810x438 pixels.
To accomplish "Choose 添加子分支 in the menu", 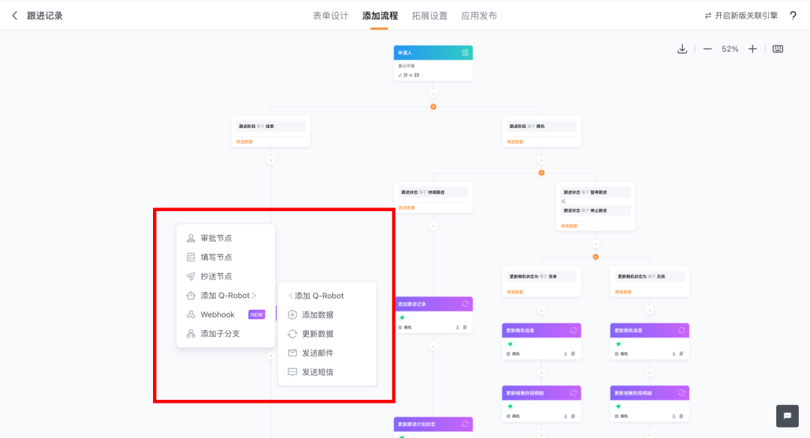I will point(220,334).
